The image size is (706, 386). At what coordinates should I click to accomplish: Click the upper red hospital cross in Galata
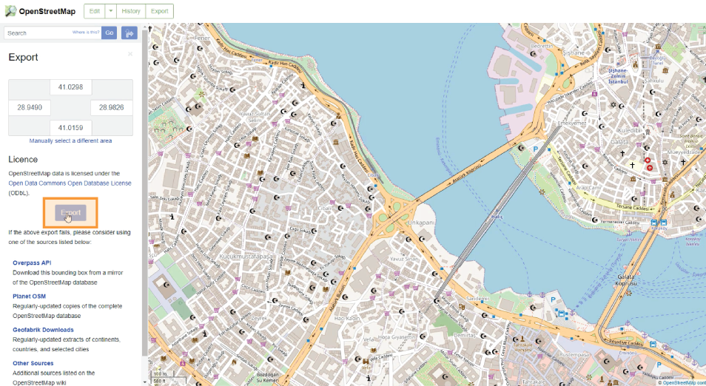648,160
